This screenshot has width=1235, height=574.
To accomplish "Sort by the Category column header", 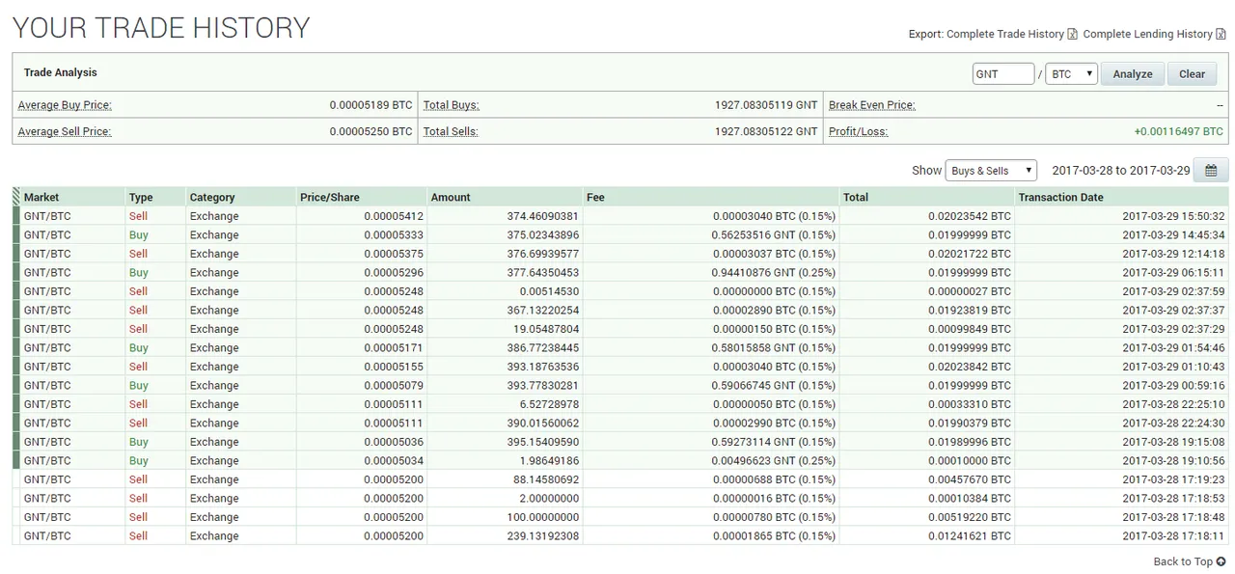I will coord(212,197).
